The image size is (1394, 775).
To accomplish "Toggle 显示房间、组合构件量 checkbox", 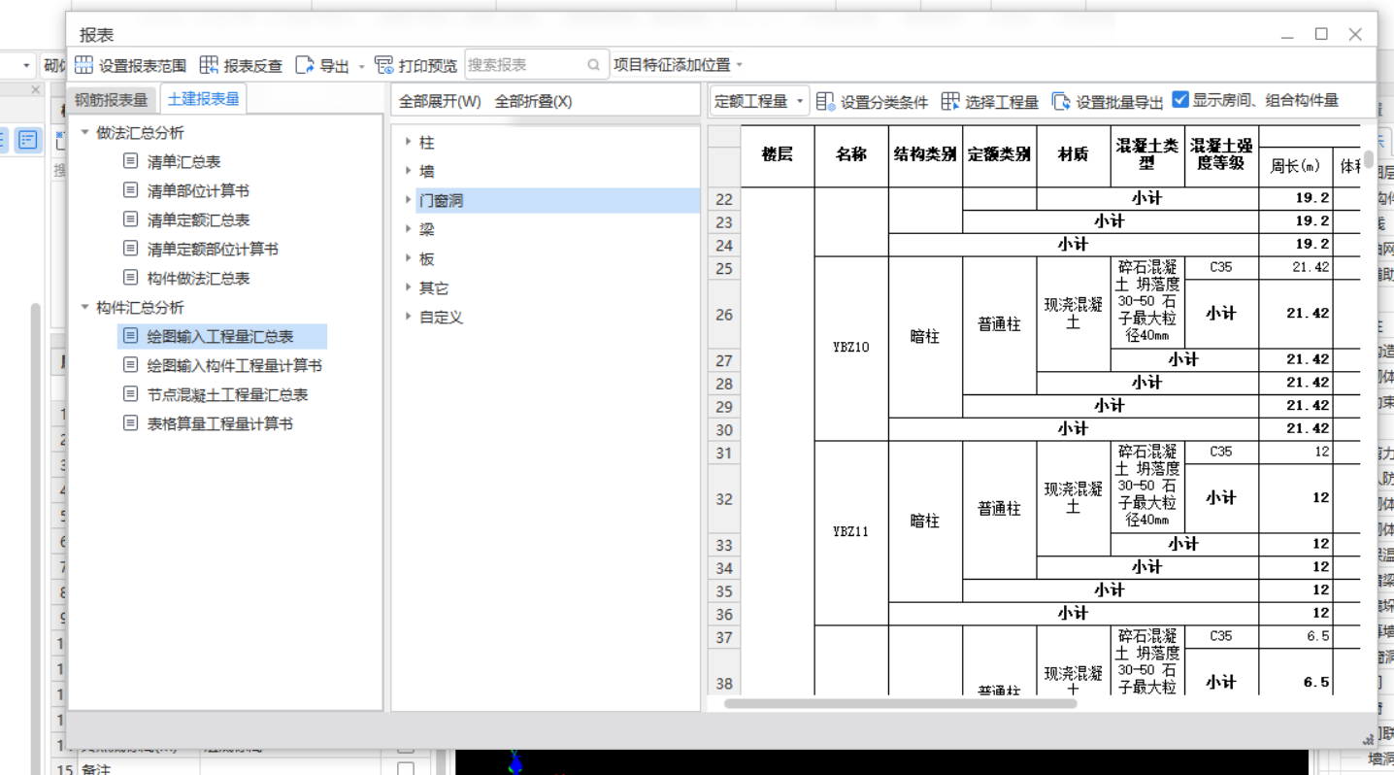I will coord(1180,100).
